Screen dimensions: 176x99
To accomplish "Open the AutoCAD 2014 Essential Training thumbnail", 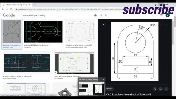I will point(43,32).
